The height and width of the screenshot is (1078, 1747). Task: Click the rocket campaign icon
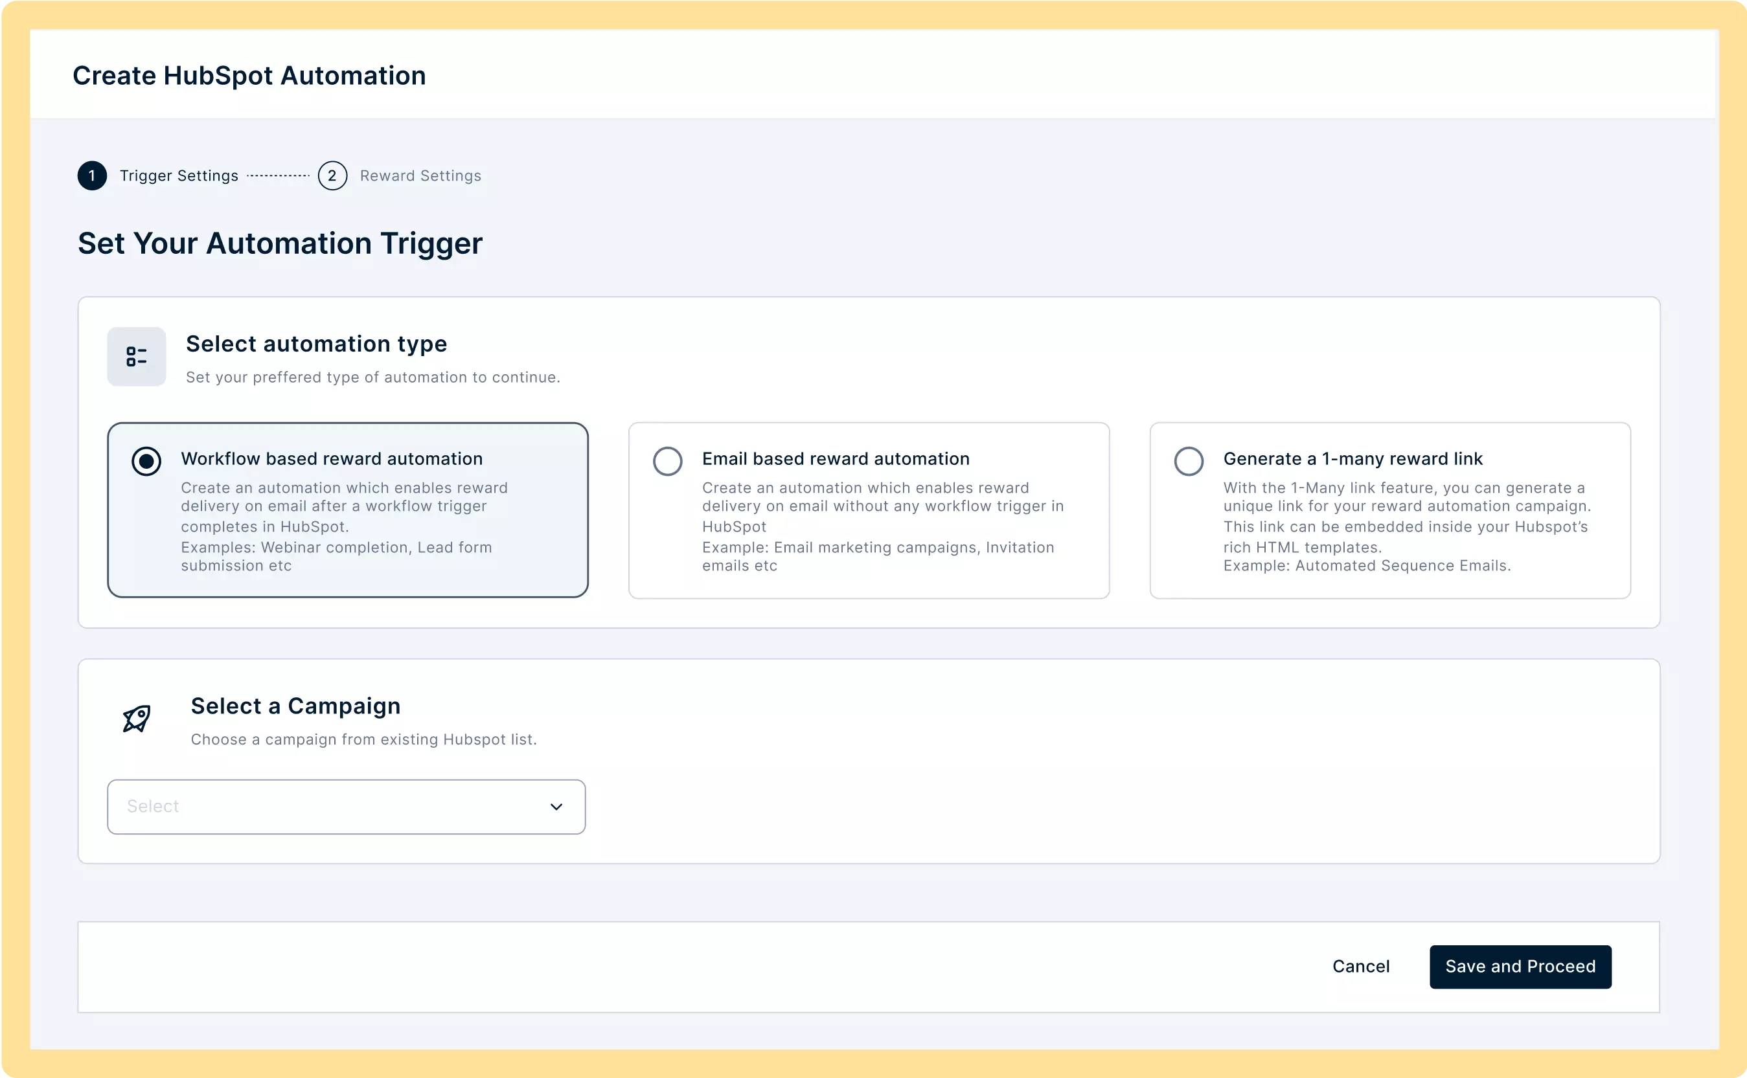point(136,719)
